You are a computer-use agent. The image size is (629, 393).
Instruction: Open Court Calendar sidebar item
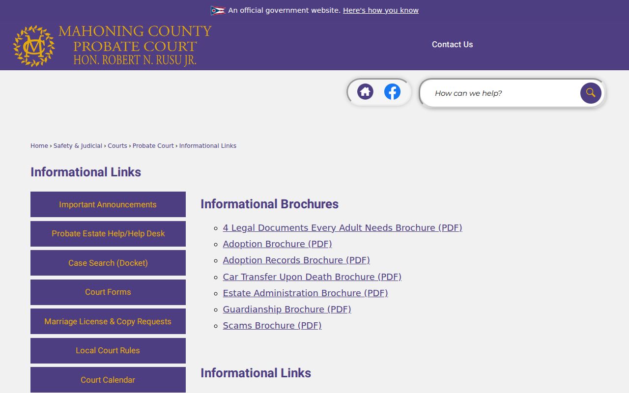[x=108, y=380]
